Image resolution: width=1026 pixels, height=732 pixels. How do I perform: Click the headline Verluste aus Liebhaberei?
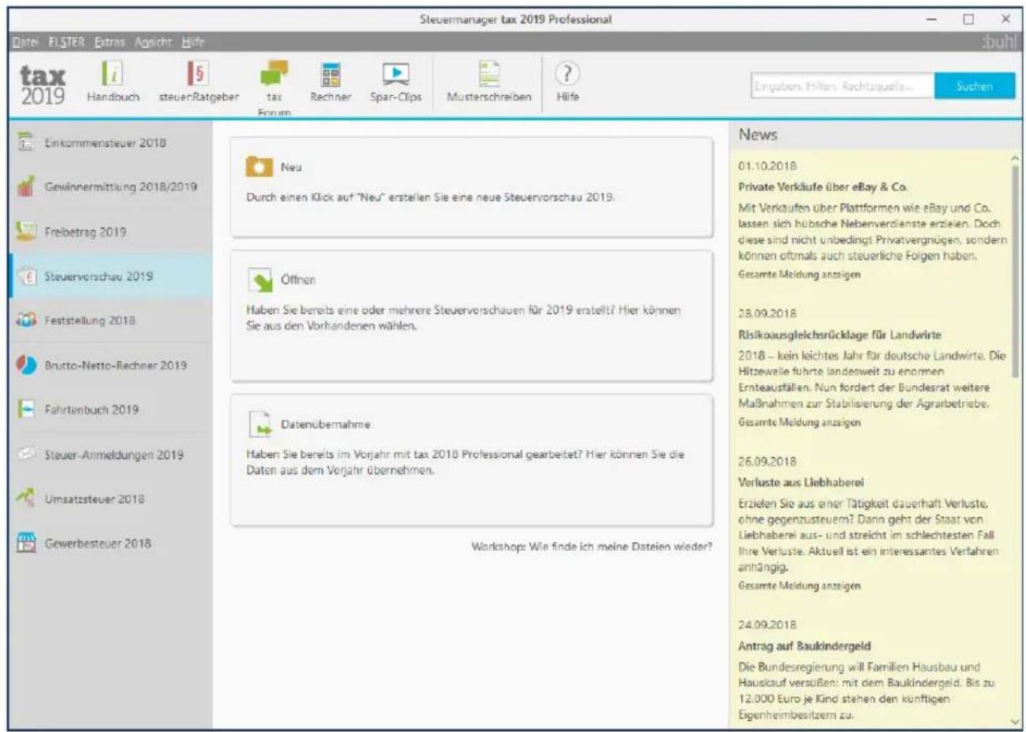tap(800, 482)
